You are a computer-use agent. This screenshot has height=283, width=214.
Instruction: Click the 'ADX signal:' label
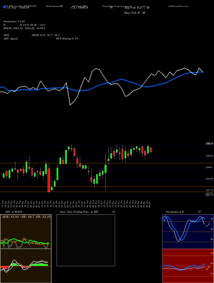coord(11,39)
